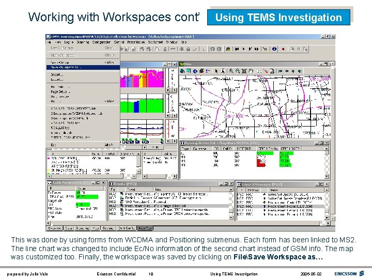The height and width of the screenshot is (279, 372).
Task: Click the Event column header in Events
Action: pos(139,190)
